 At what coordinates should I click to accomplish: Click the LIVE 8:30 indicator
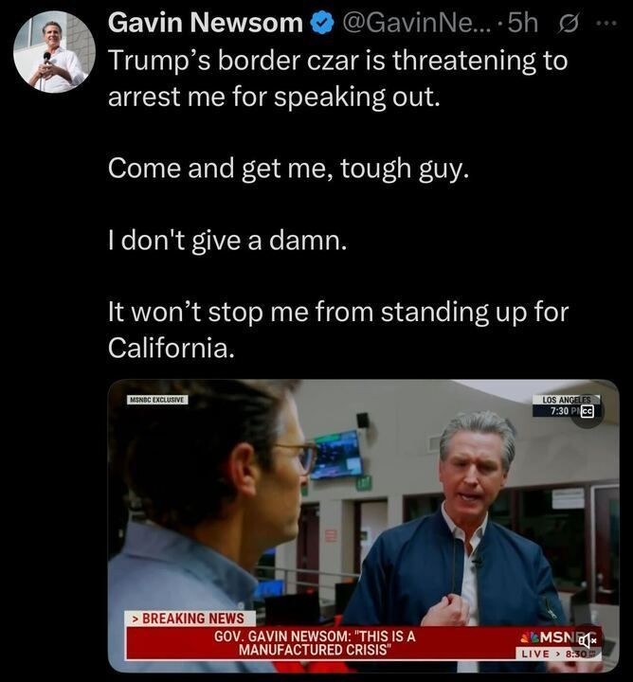[558, 654]
